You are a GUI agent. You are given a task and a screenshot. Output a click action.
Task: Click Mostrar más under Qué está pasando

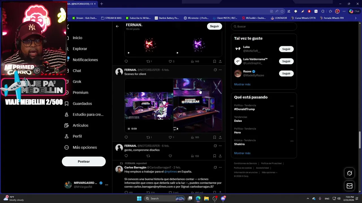pyautogui.click(x=242, y=153)
